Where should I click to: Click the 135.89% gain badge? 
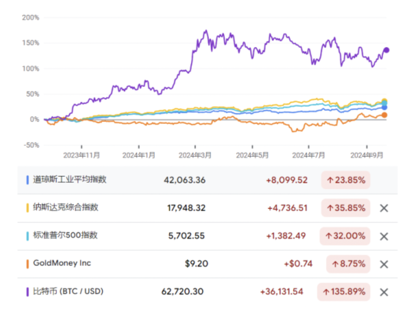pos(344,292)
